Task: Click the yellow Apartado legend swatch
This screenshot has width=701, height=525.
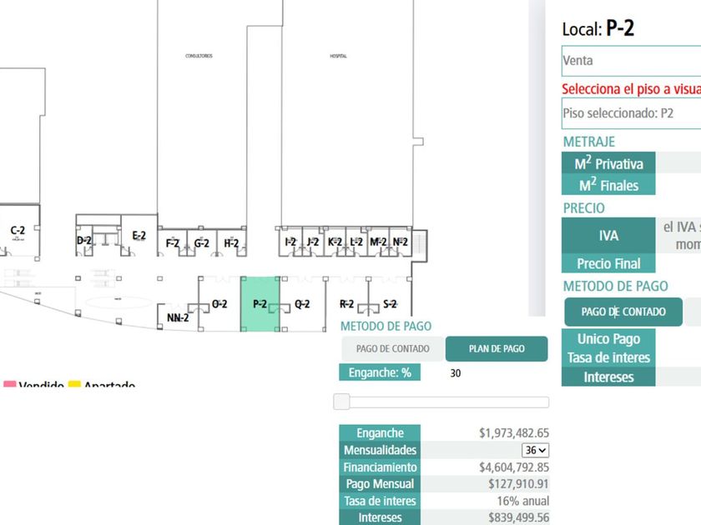Action: point(74,384)
